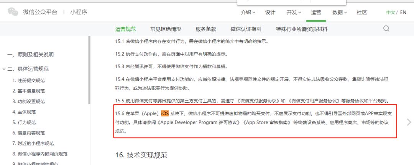Screen dimensions: 414x165
Task: Click 《App Store 审核指南》 text
Action: [x=267, y=123]
